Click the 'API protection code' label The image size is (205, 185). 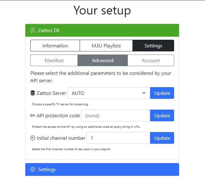point(58,116)
